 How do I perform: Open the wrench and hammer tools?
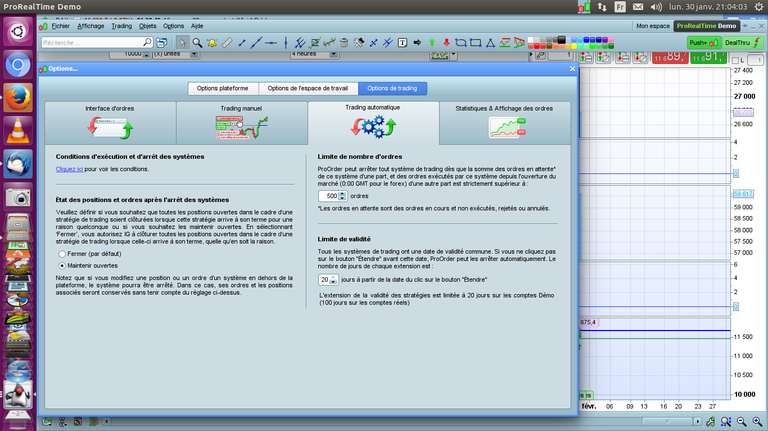[359, 43]
